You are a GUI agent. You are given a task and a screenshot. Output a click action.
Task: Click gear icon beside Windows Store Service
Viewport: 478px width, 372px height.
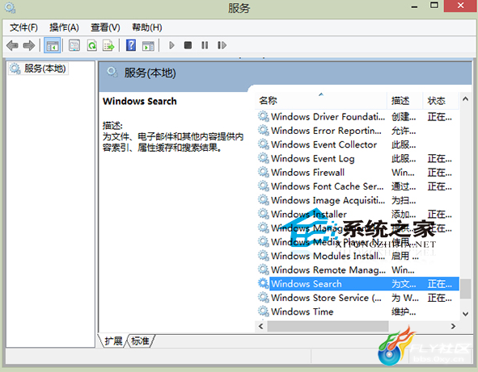pyautogui.click(x=264, y=298)
